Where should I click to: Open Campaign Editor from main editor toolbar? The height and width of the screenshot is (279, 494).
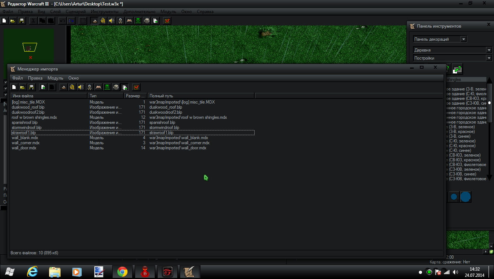coord(129,21)
